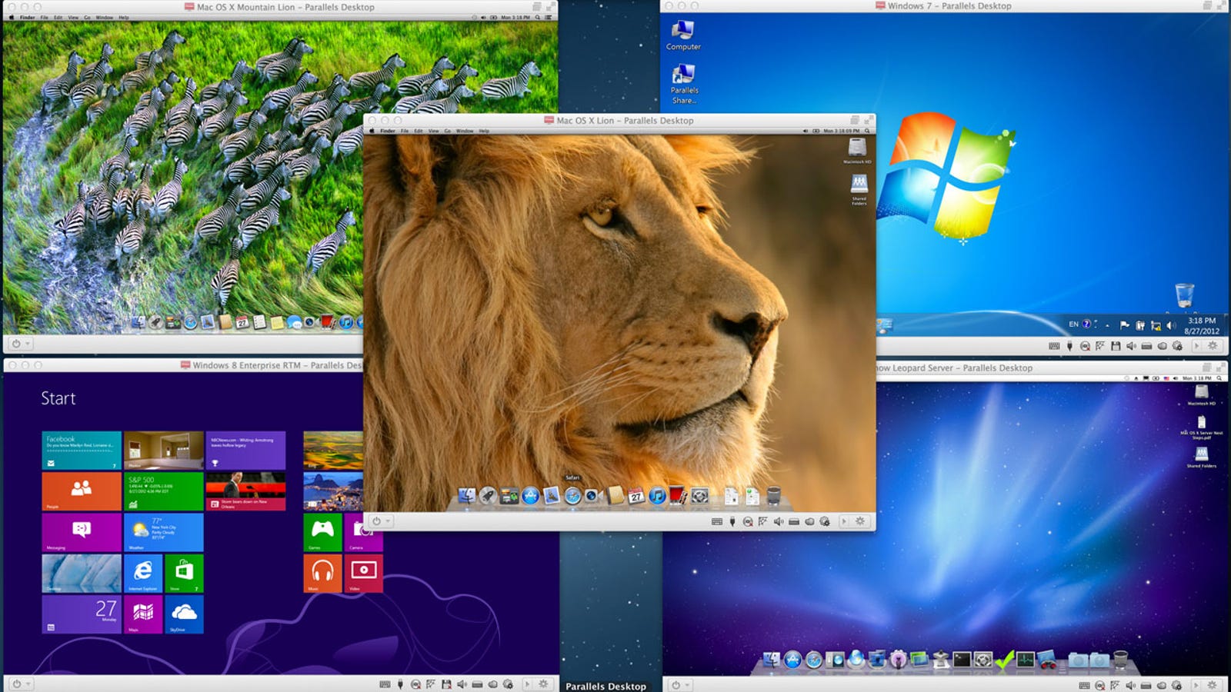The image size is (1231, 692).
Task: Click CD/DVD drive icon in Lion window status bar
Action: 748,521
